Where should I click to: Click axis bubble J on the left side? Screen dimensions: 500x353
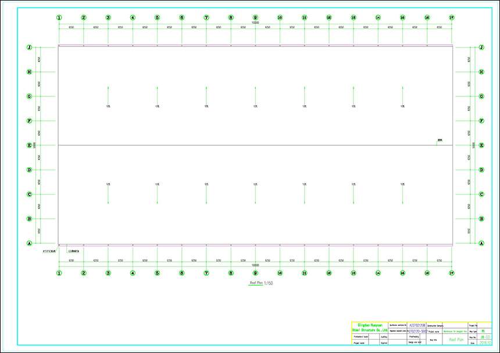click(29, 48)
